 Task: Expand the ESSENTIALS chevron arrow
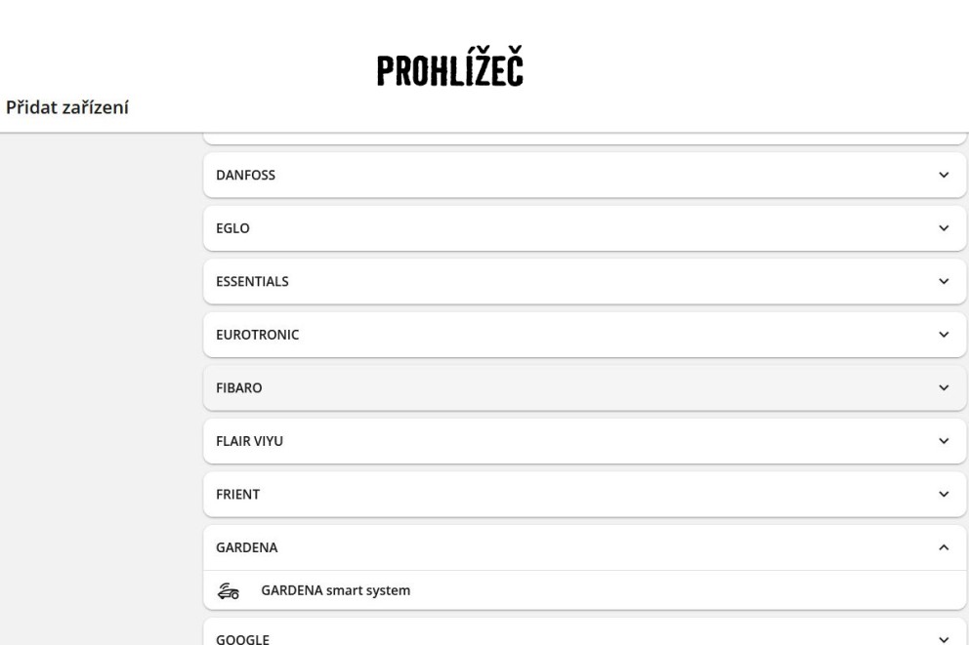pos(944,281)
